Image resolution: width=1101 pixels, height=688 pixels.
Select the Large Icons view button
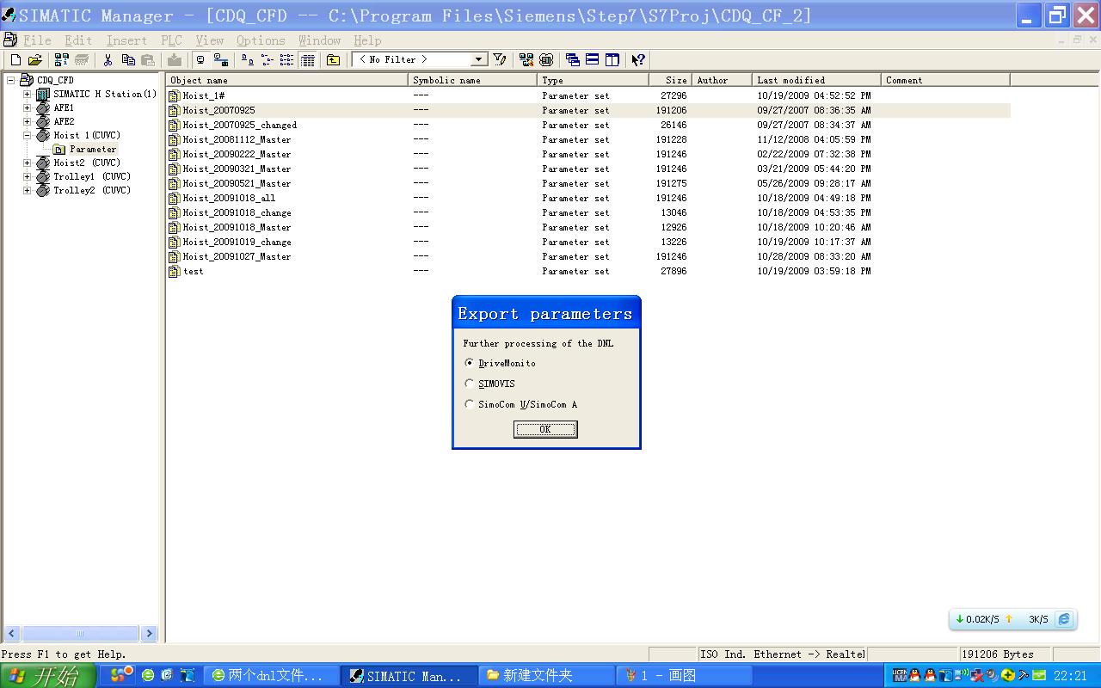point(247,59)
